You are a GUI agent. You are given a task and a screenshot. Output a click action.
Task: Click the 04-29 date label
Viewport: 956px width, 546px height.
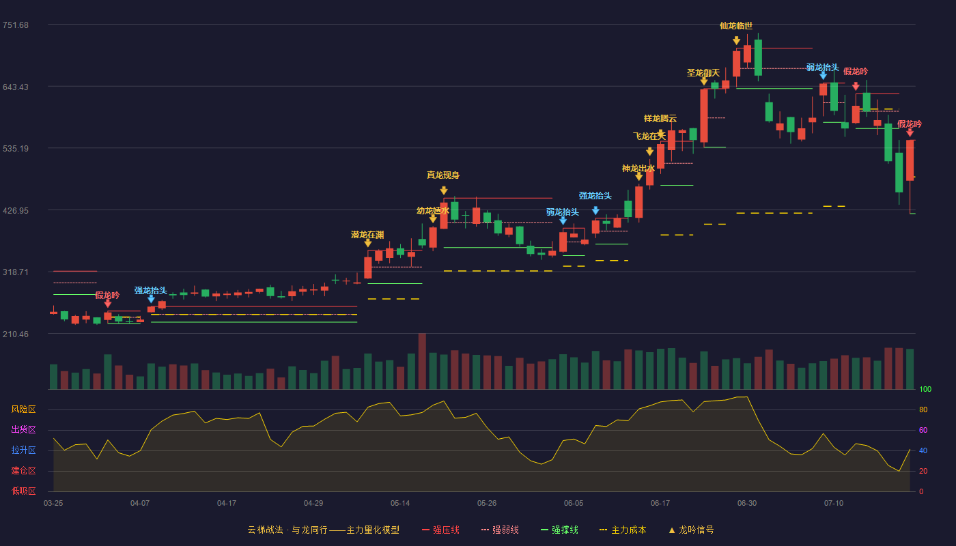click(x=313, y=503)
